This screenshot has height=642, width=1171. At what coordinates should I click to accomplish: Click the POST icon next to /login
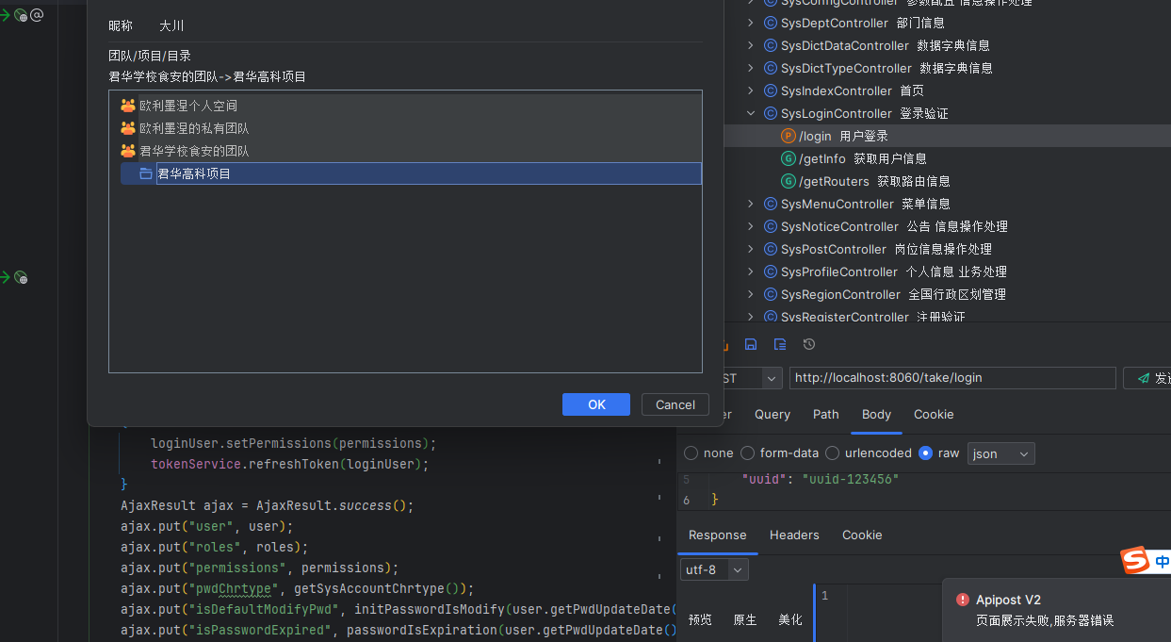point(789,136)
